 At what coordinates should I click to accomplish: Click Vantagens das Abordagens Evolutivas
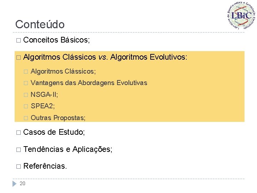[89, 83]
